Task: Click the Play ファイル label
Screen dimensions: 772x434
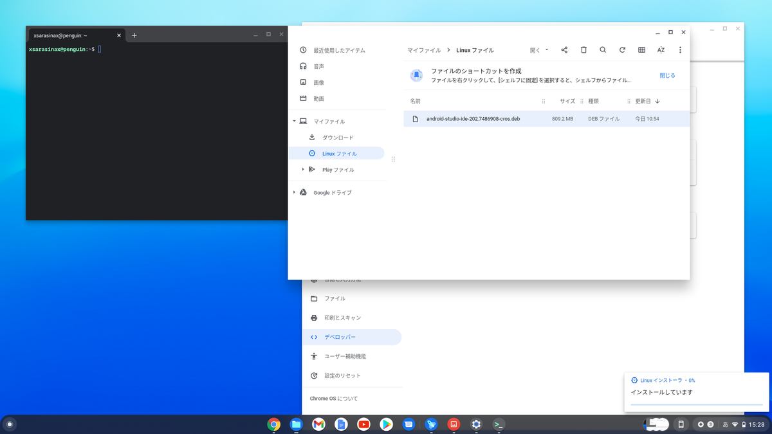Action: [x=338, y=170]
